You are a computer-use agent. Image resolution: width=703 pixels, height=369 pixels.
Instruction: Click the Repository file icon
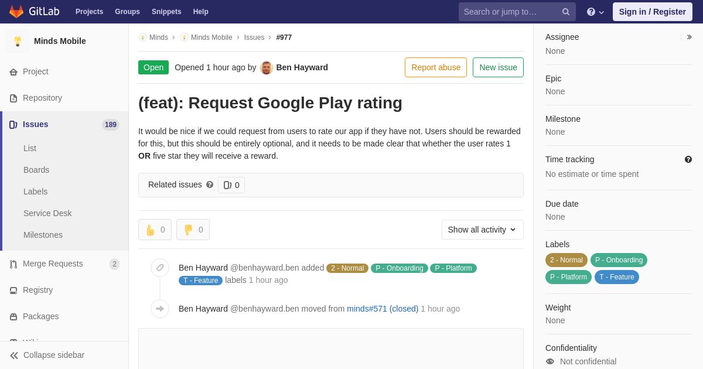click(13, 98)
